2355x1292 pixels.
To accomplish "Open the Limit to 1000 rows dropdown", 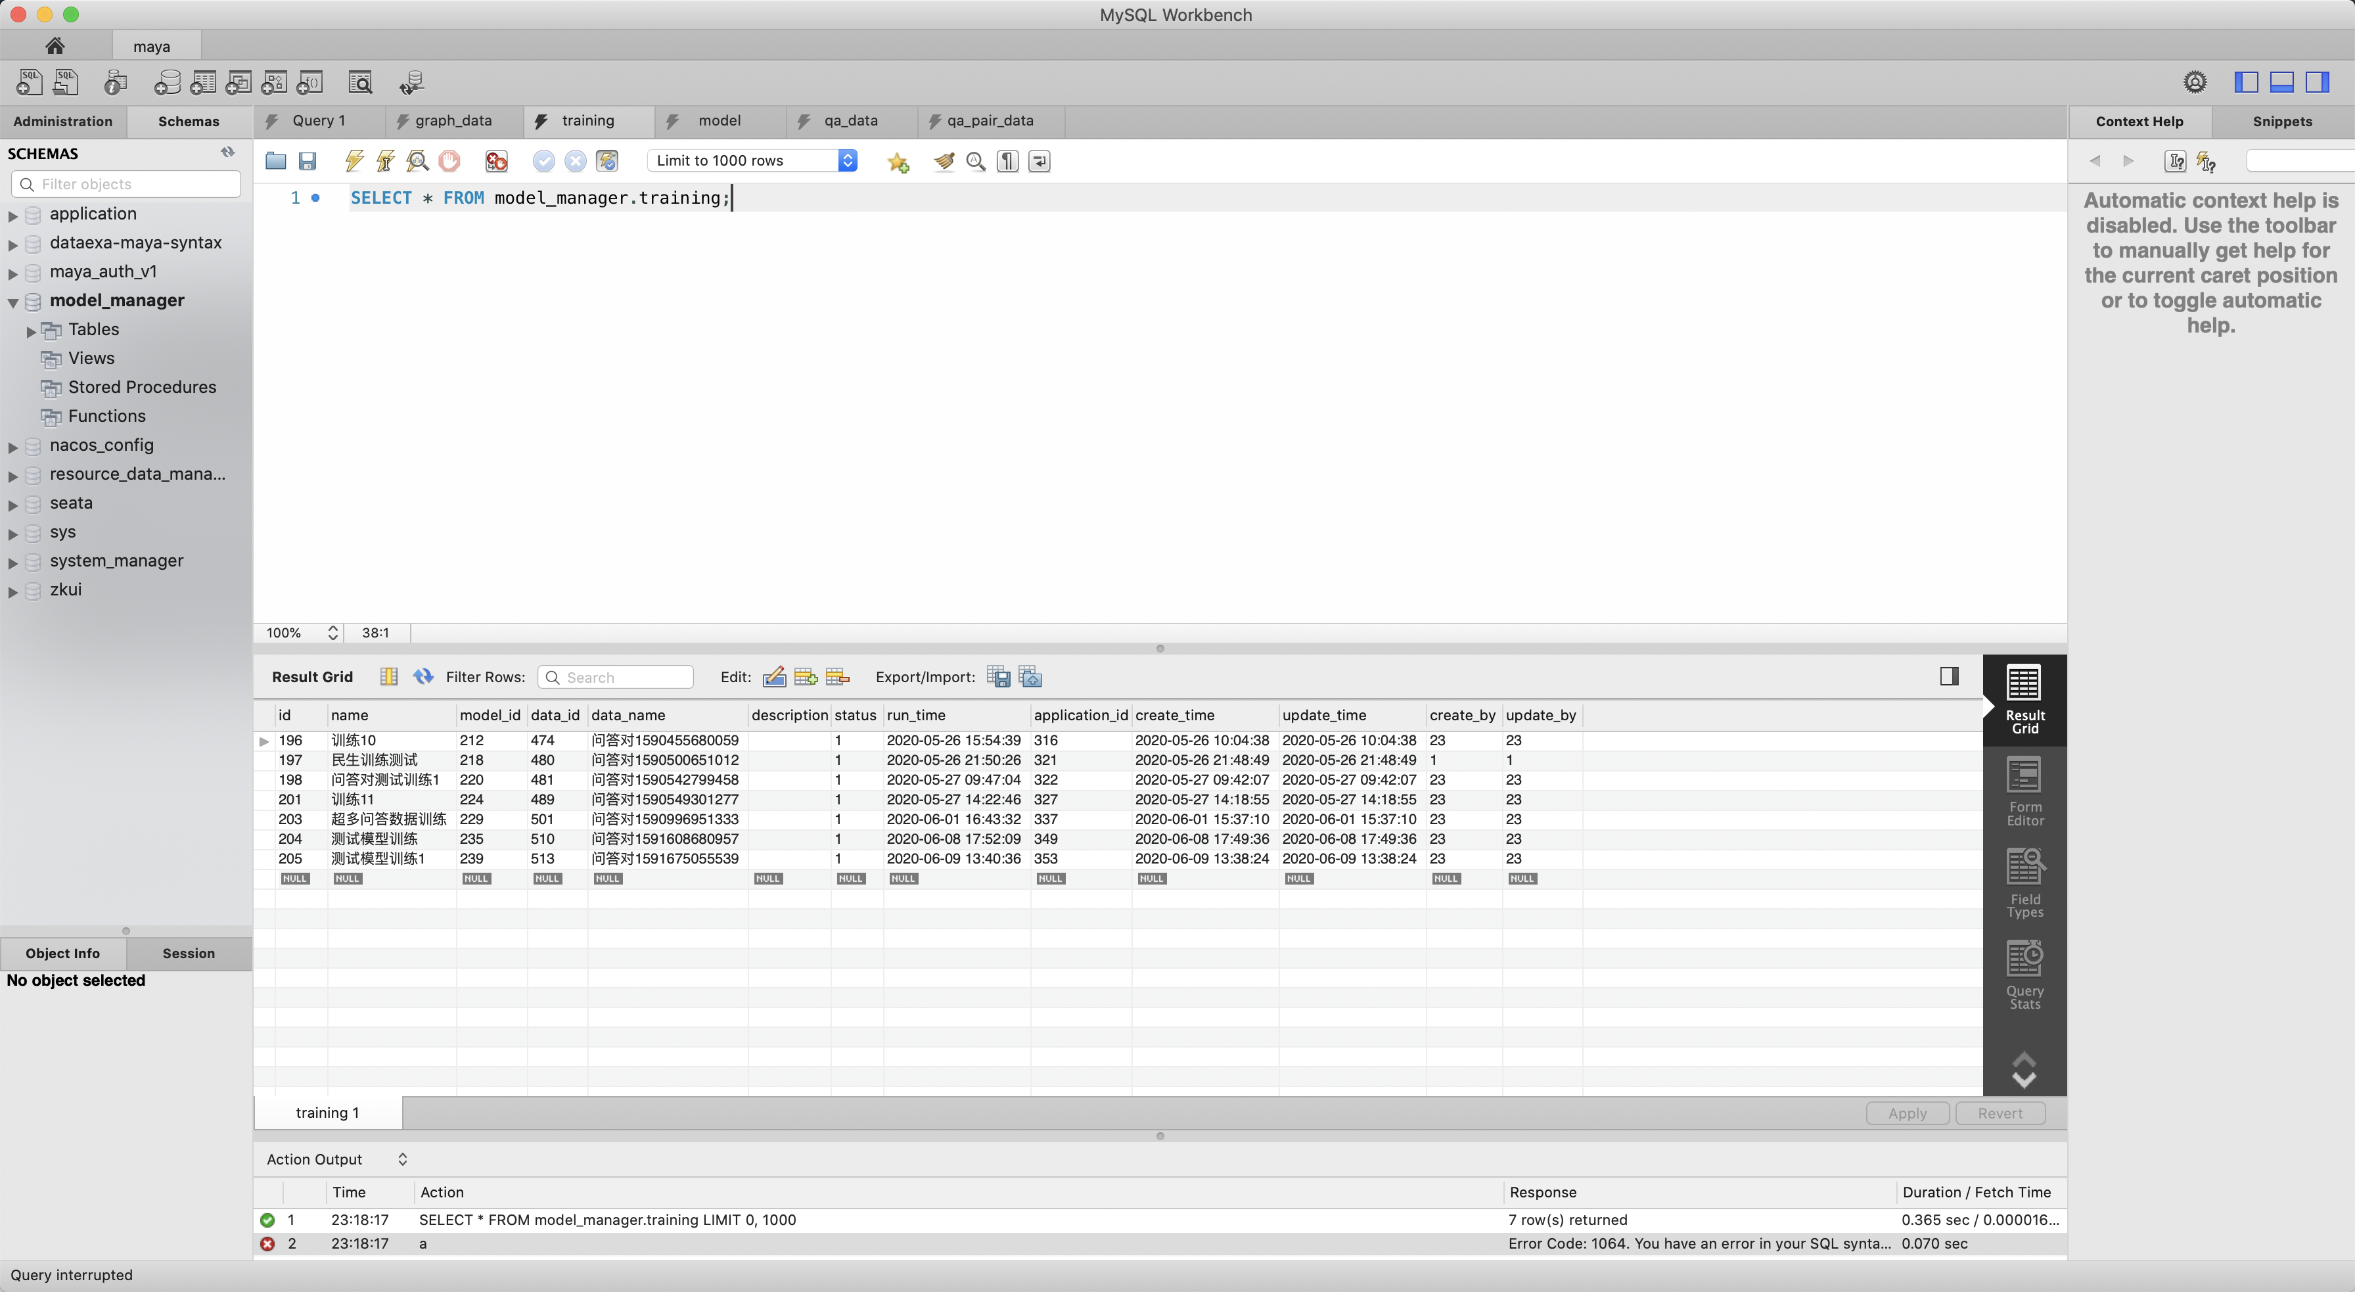I will pyautogui.click(x=848, y=160).
